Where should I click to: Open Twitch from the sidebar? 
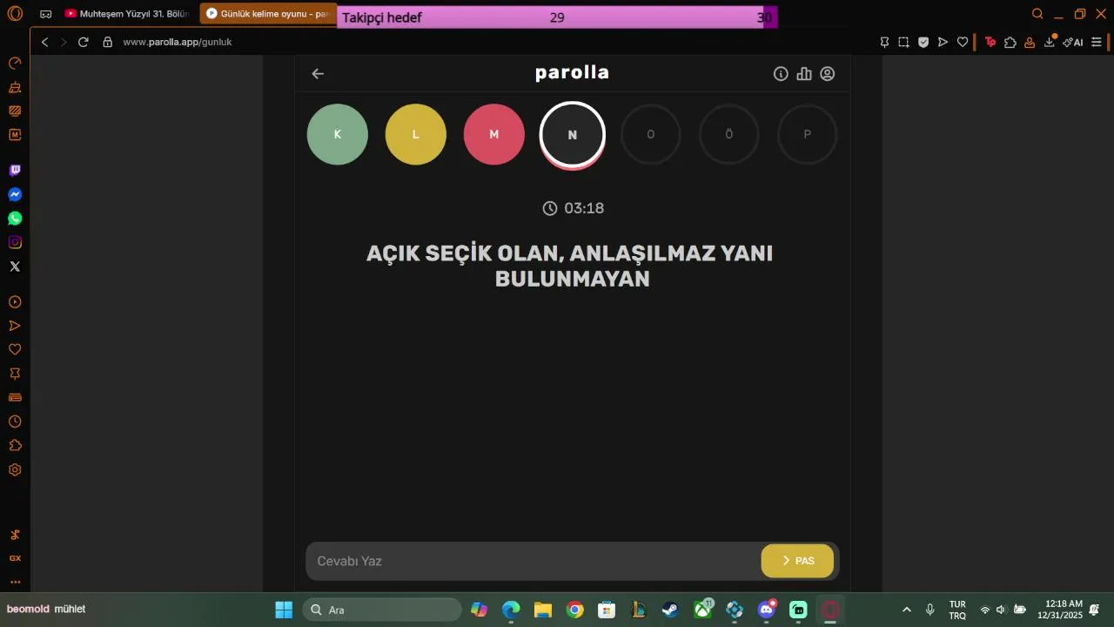click(15, 171)
